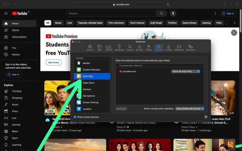Open the Passwords preferences tab
The width and height of the screenshot is (242, 151).
click(119, 48)
